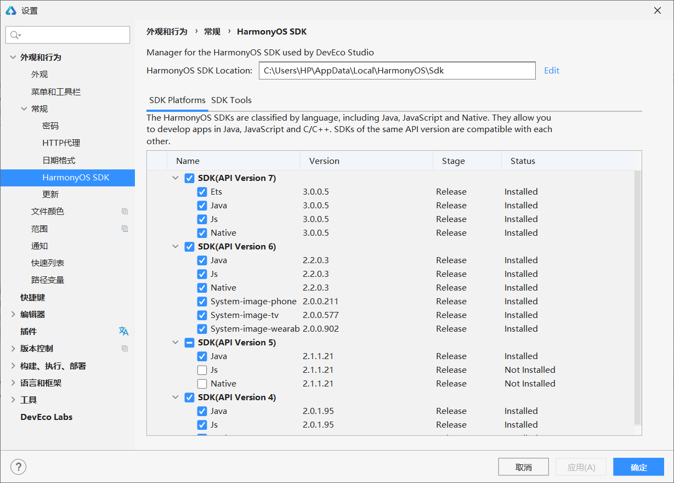This screenshot has height=483, width=674.
Task: Click the search magnifier icon in settings search
Action: [x=15, y=35]
